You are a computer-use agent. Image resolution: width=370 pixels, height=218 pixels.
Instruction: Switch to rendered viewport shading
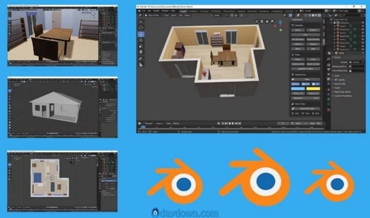(319, 15)
